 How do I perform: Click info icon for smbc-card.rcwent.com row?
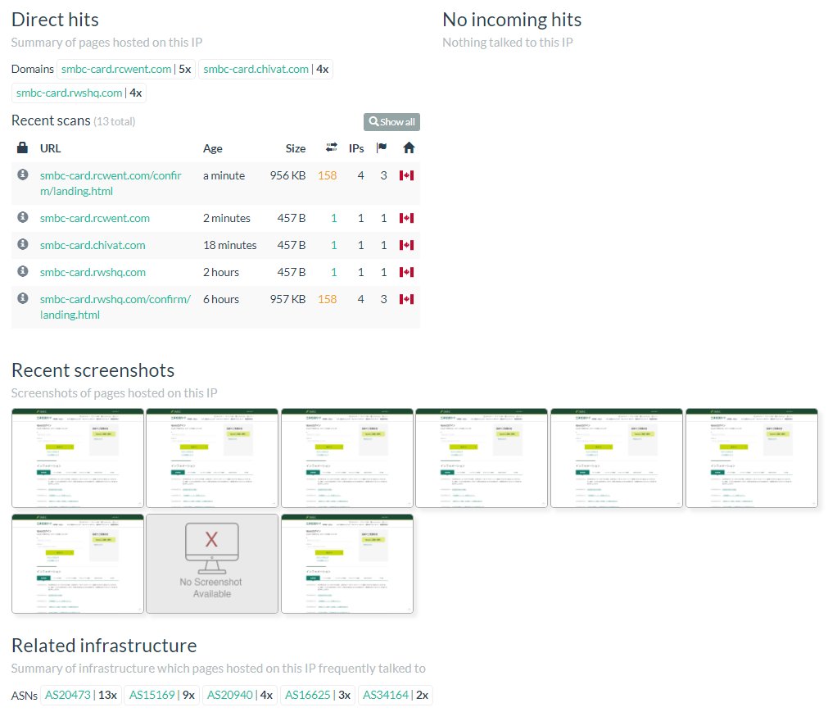(22, 217)
